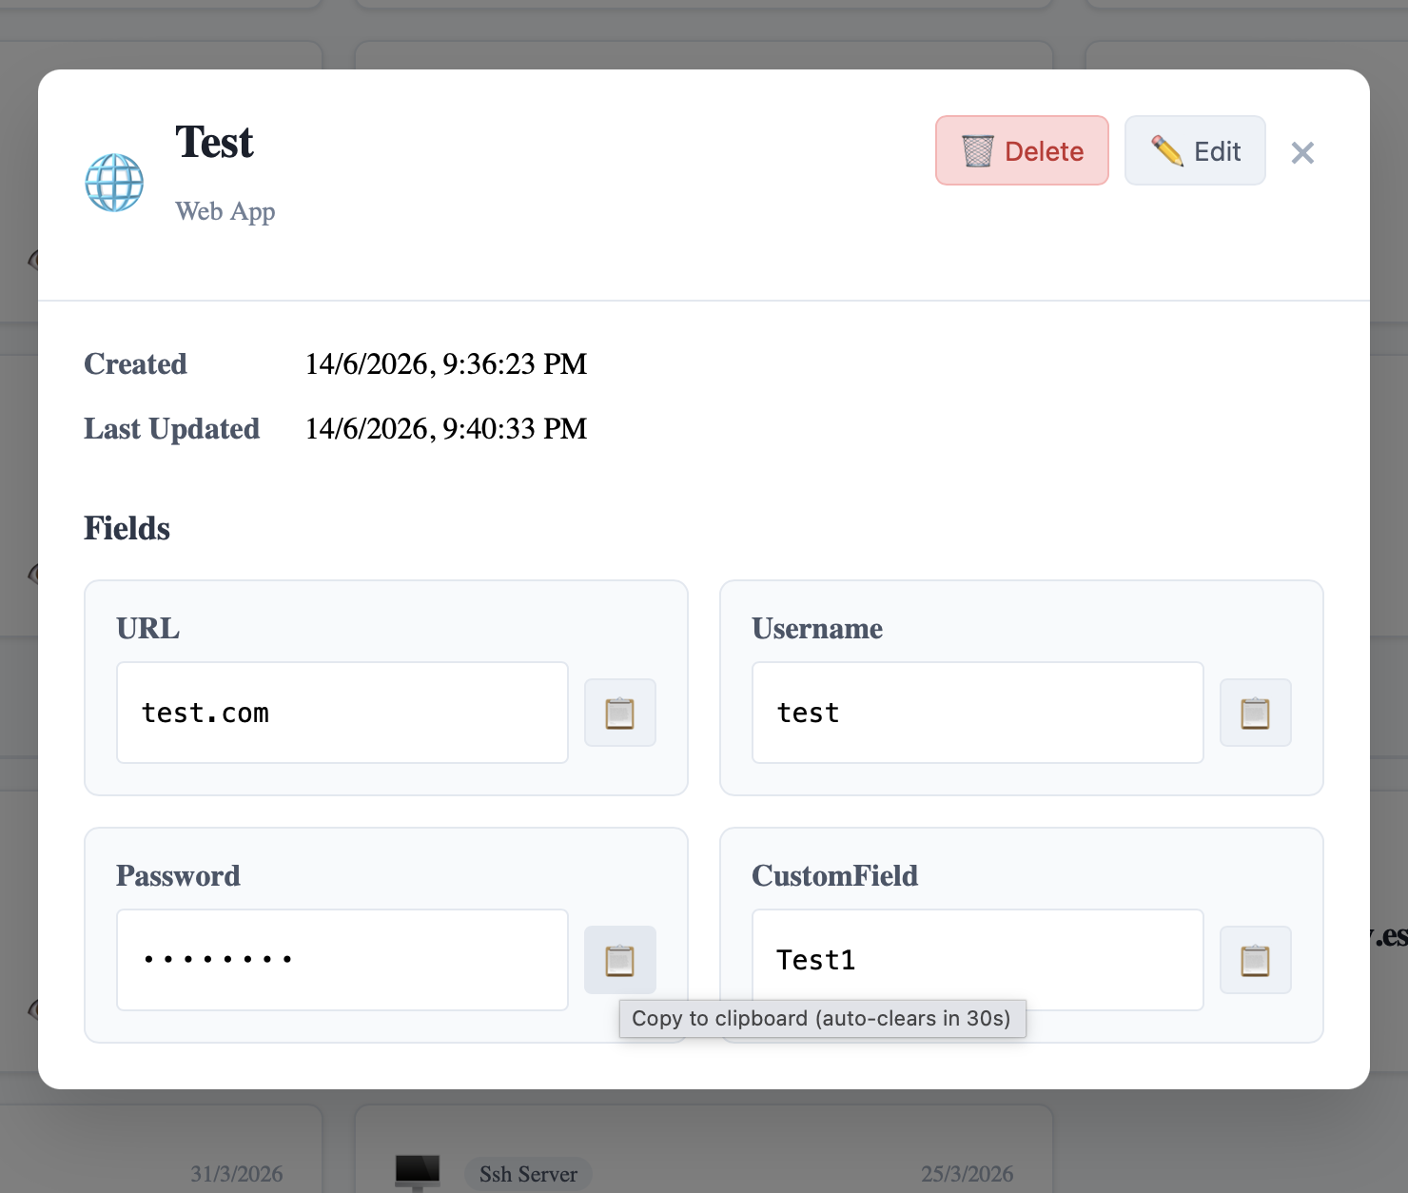Click the URL input showing test.com
The height and width of the screenshot is (1193, 1408).
tap(342, 713)
